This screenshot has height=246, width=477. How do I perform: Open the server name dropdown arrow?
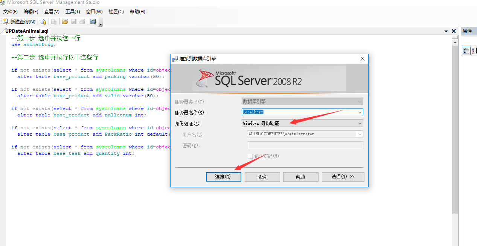click(x=360, y=112)
